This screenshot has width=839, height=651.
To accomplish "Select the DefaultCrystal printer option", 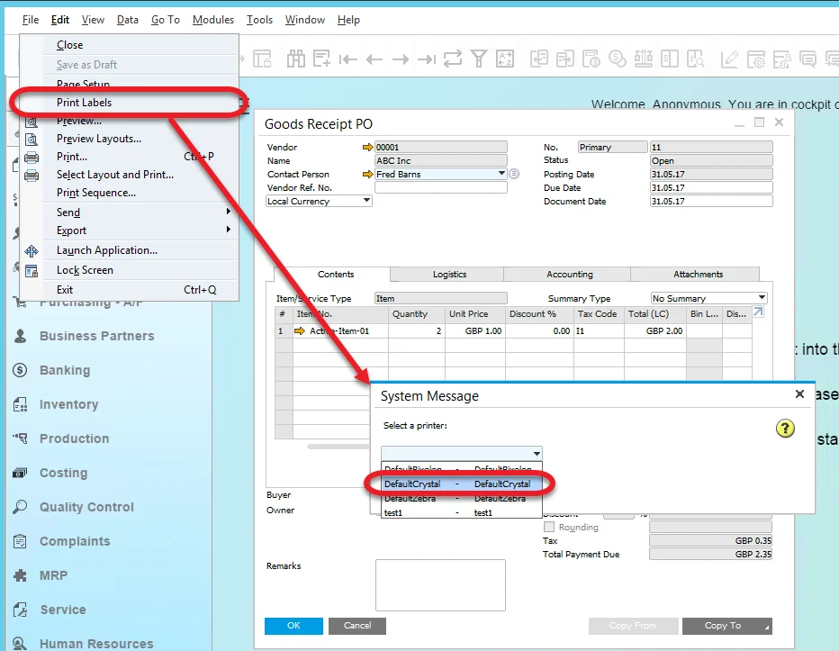I will (457, 484).
